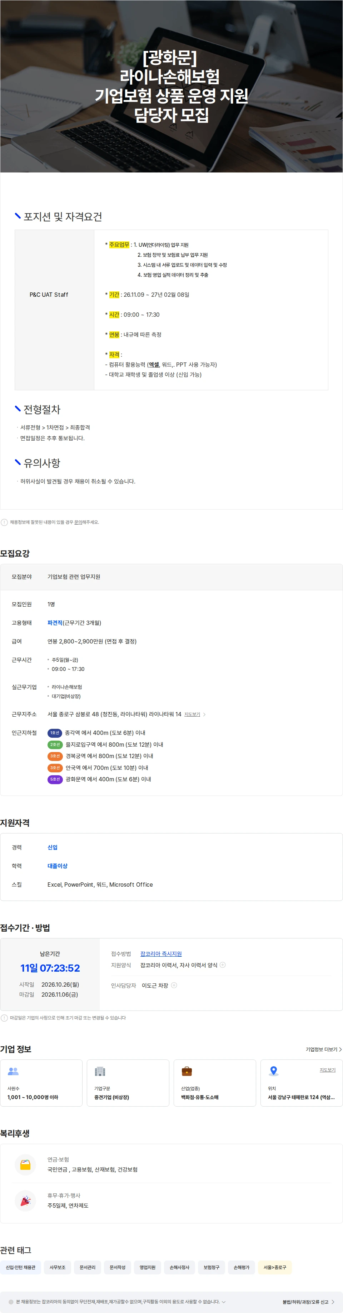The width and height of the screenshot is (343, 1313).
Task: Expand the 인사담당자 이도근 차장 plus icon
Action: point(174,985)
